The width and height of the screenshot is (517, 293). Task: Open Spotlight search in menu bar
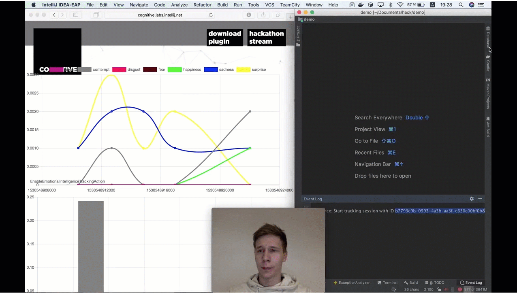point(461,5)
